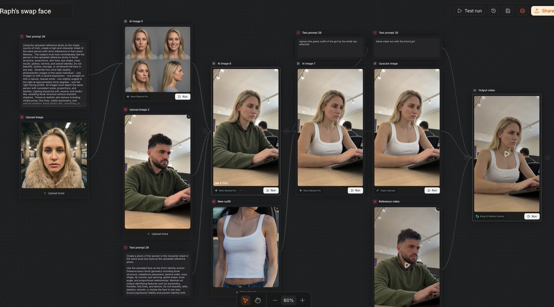This screenshot has height=307, width=554.
Task: Click the plus input connector on AI image 7
Action: pos(286,131)
